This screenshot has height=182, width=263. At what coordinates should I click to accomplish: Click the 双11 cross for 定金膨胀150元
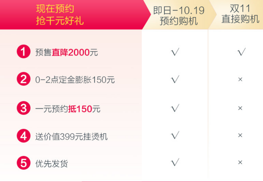[x=240, y=79]
